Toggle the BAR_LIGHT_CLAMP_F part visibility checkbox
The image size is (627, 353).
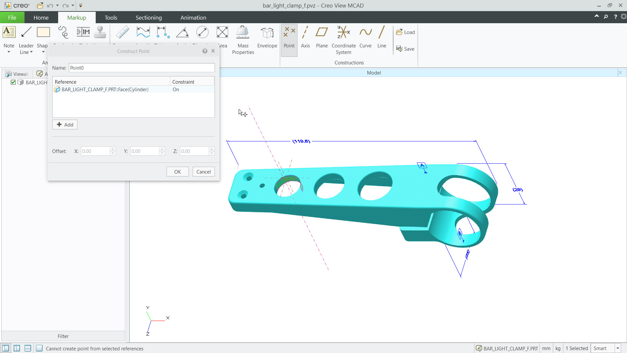13,82
